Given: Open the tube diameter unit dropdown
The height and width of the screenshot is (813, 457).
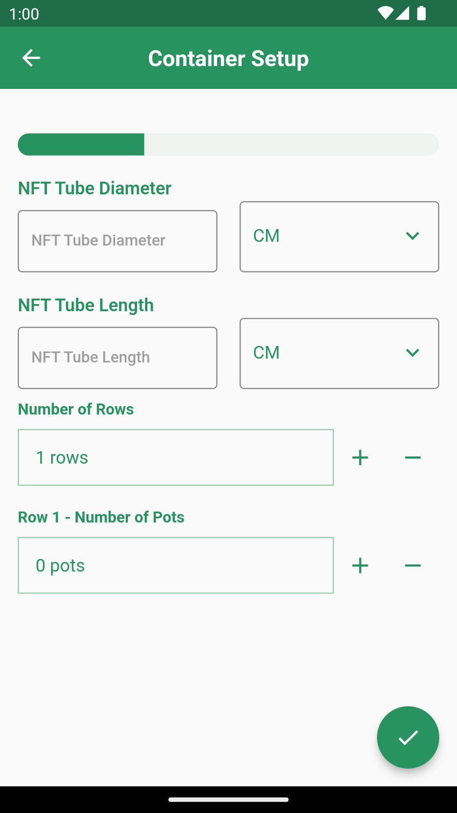Looking at the screenshot, I should click(339, 237).
